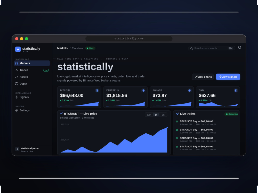258x193 pixels.
Task: Click the green maximize window button
Action: 27,39
